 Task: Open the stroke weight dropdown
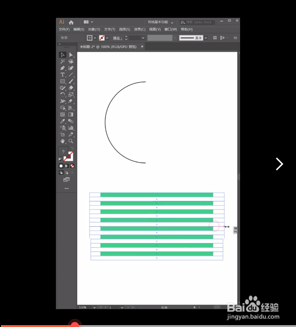[x=143, y=38]
